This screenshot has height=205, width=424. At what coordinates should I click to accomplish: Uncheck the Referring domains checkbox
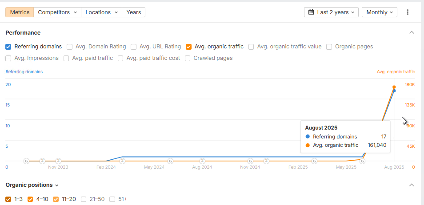click(8, 47)
